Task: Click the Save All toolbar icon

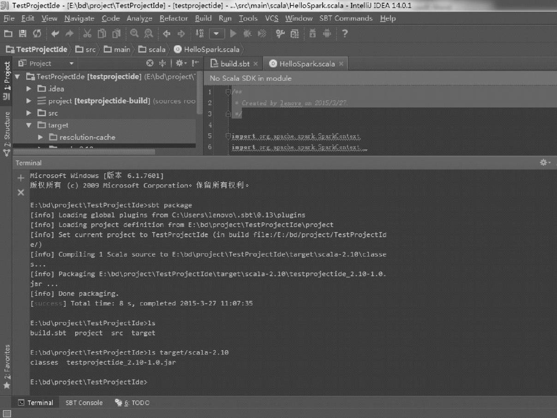Action: click(x=22, y=34)
